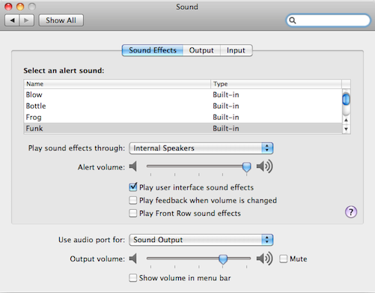Select the Blow alert sound
The width and height of the screenshot is (375, 293).
click(183, 94)
